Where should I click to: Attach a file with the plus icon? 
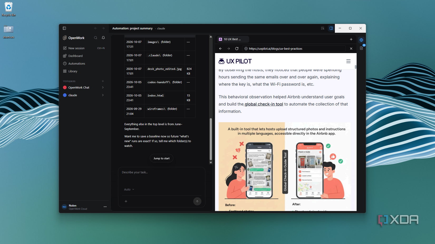click(126, 201)
